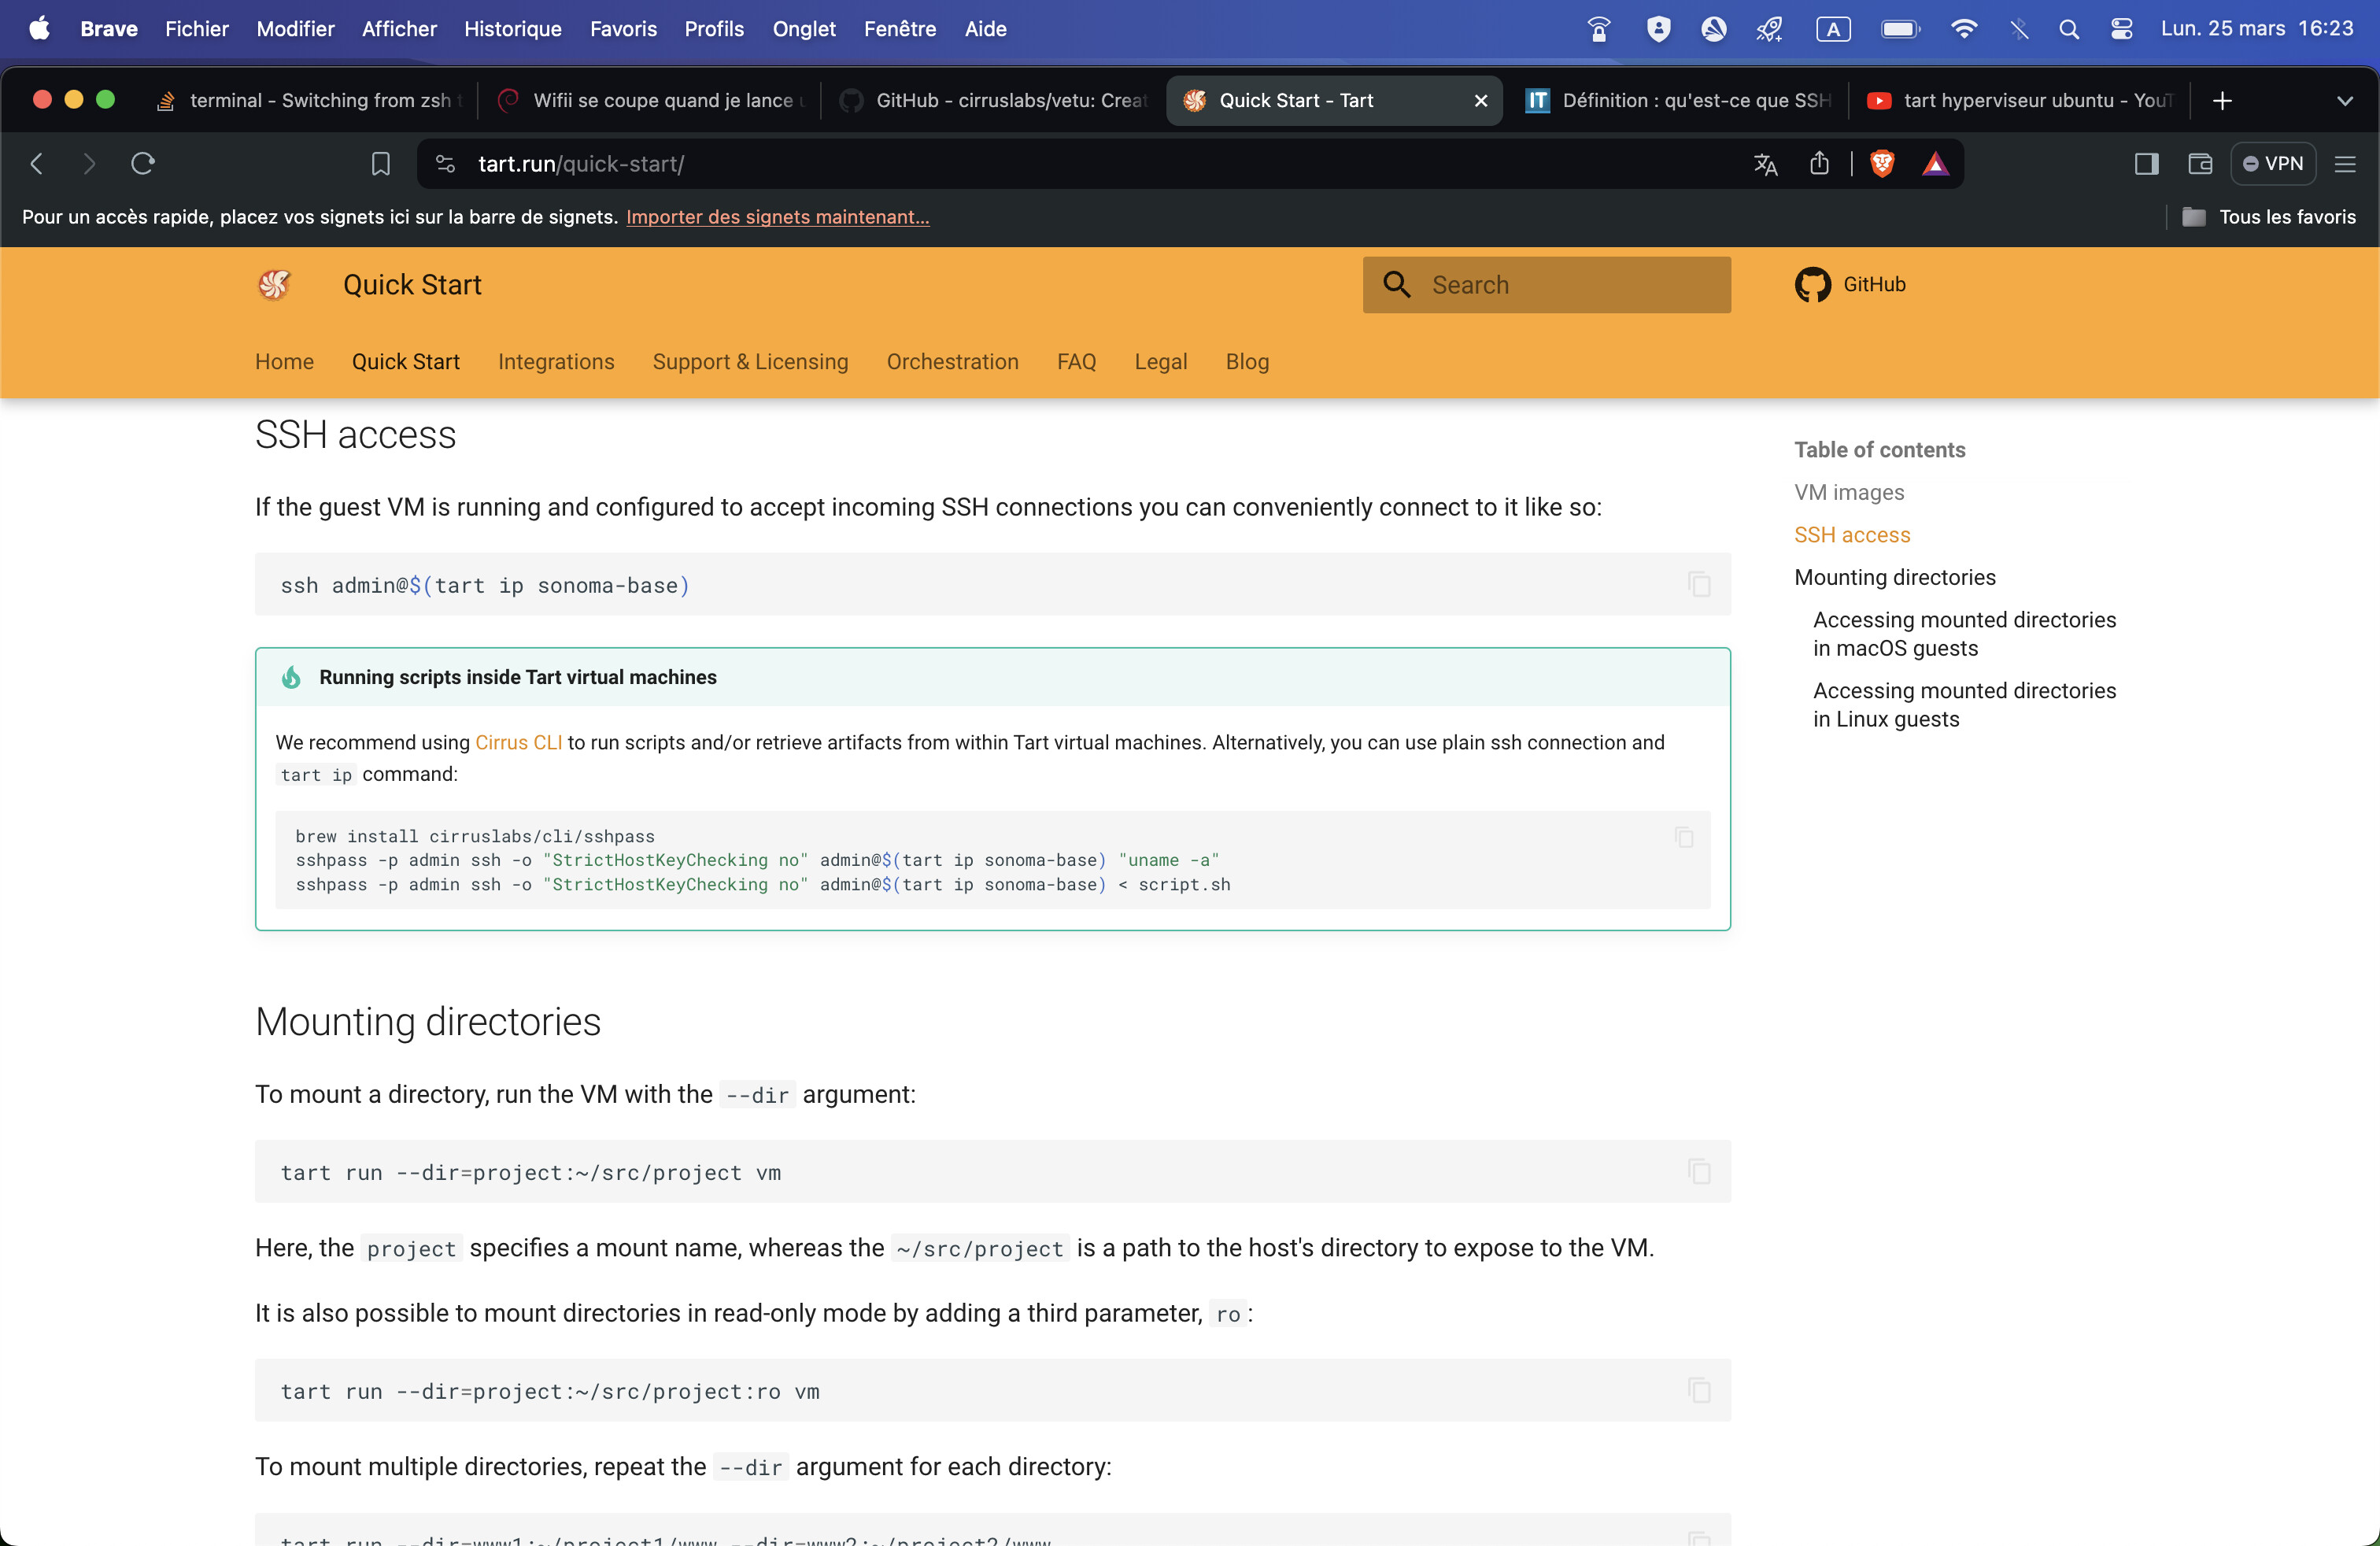Open the Profils menu
The image size is (2380, 1546).
point(714,29)
